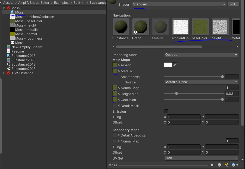Click the Built-In breadcrumb

79,3
